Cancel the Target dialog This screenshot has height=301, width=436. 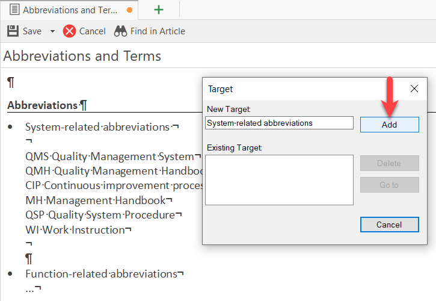[389, 225]
